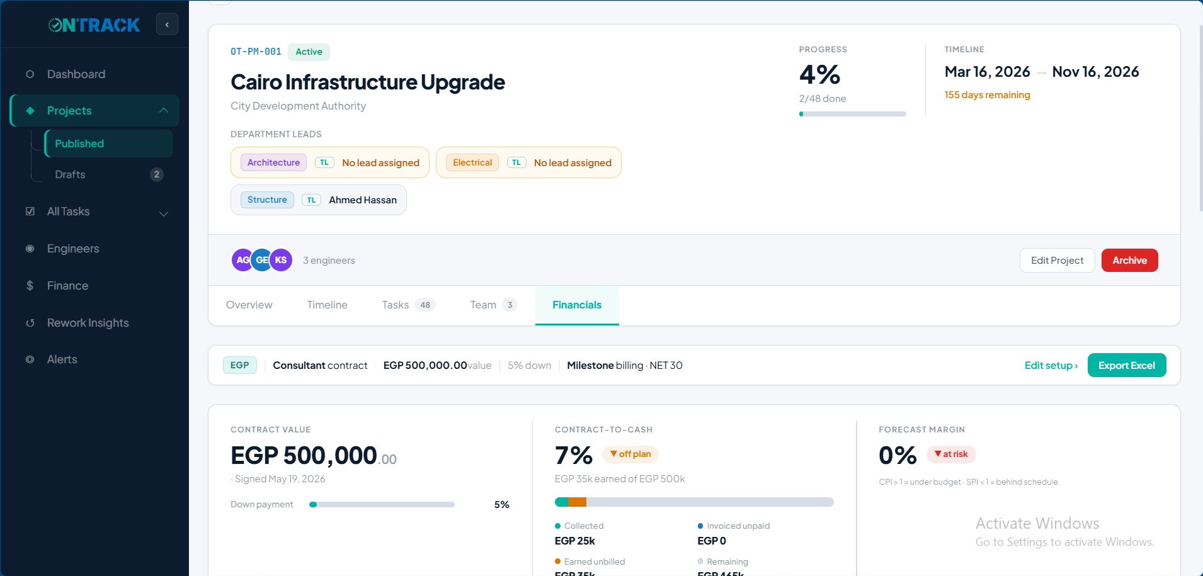Click the Cairo Infrastructure Upgrade title
The width and height of the screenshot is (1203, 576).
(x=368, y=82)
